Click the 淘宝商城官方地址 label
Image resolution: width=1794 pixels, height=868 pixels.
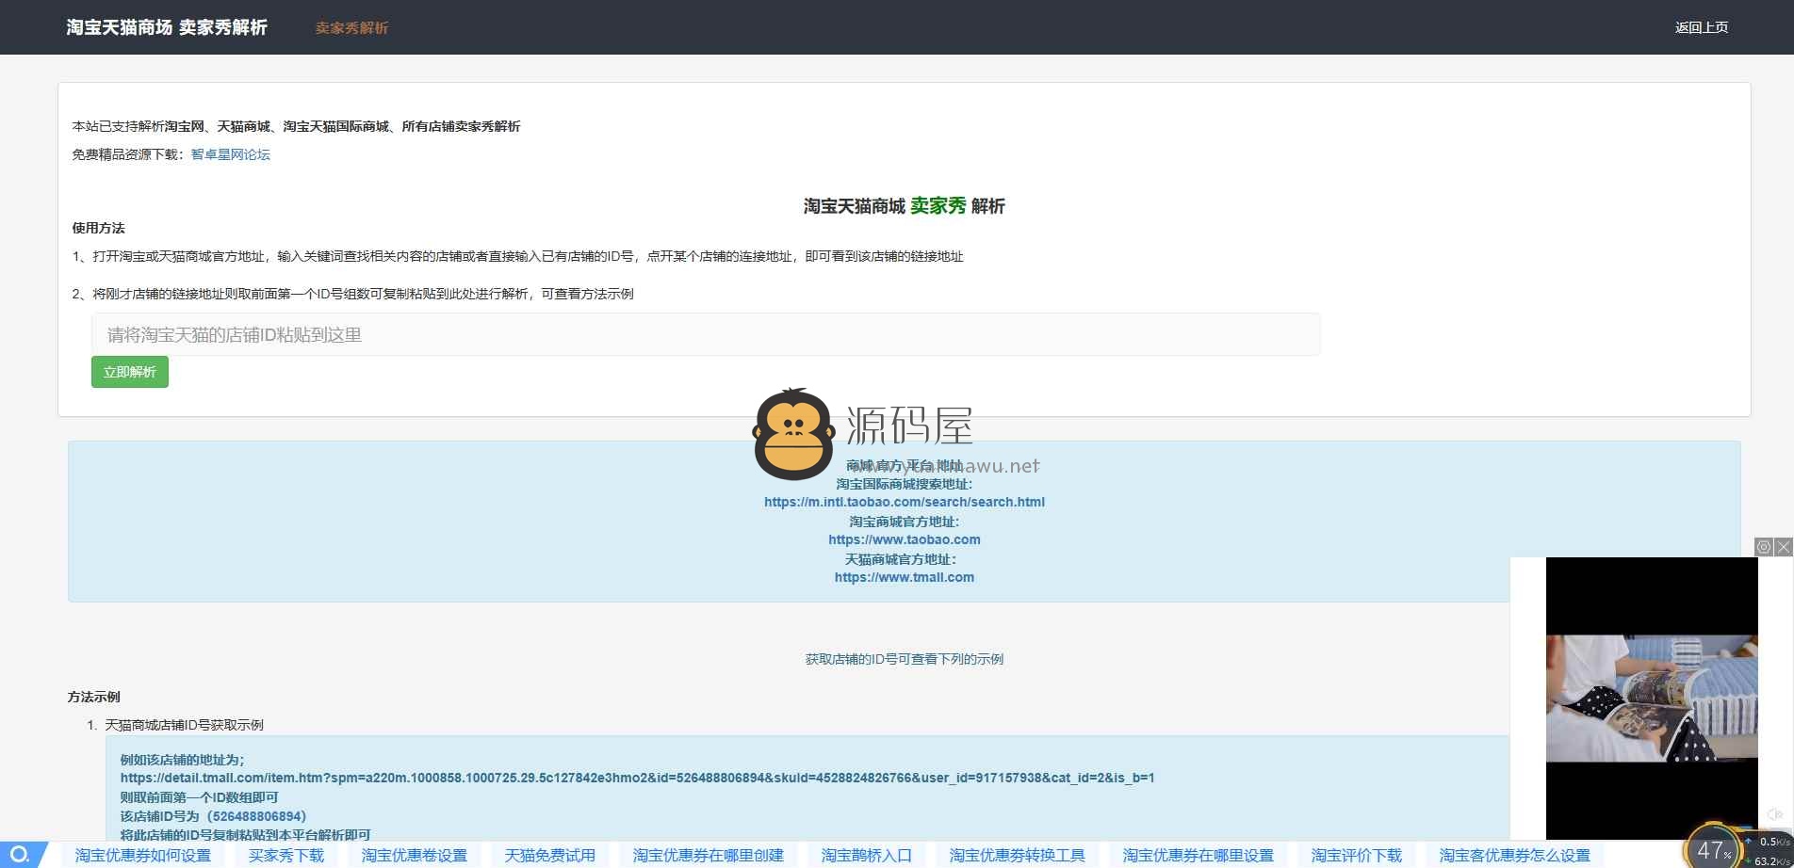tap(905, 522)
